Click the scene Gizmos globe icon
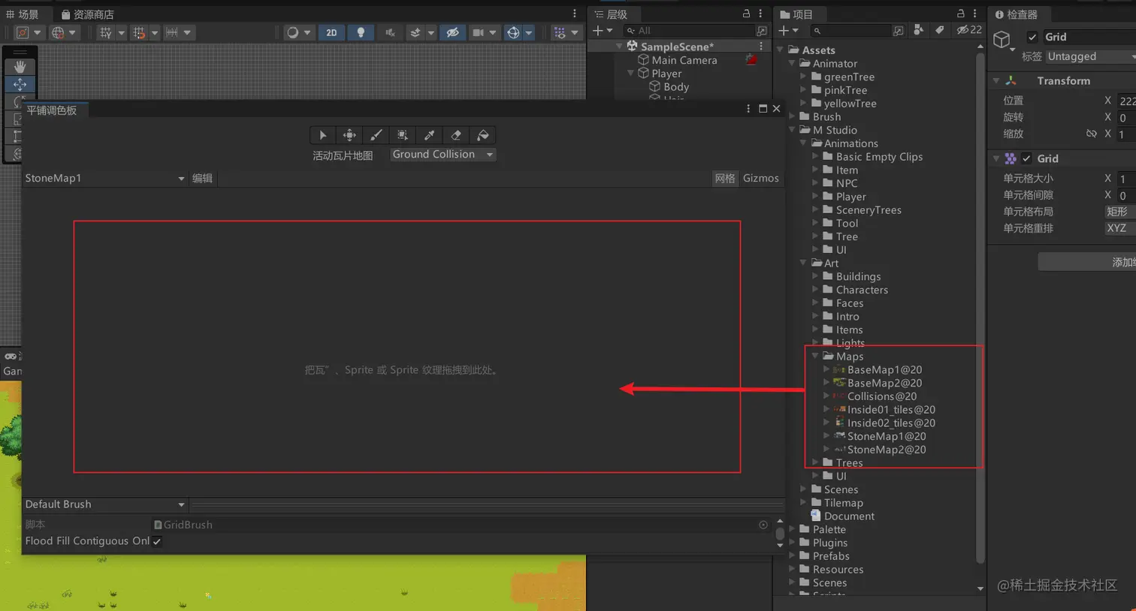Viewport: 1136px width, 611px height. click(x=513, y=32)
